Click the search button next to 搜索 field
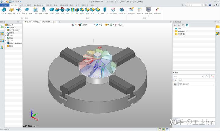This screenshot has height=131, width=220. tap(207, 76)
